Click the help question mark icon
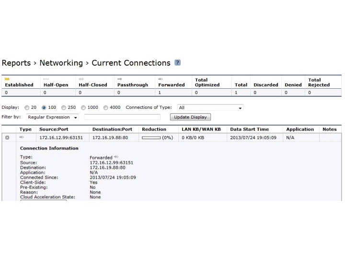345x259 pixels. click(178, 63)
